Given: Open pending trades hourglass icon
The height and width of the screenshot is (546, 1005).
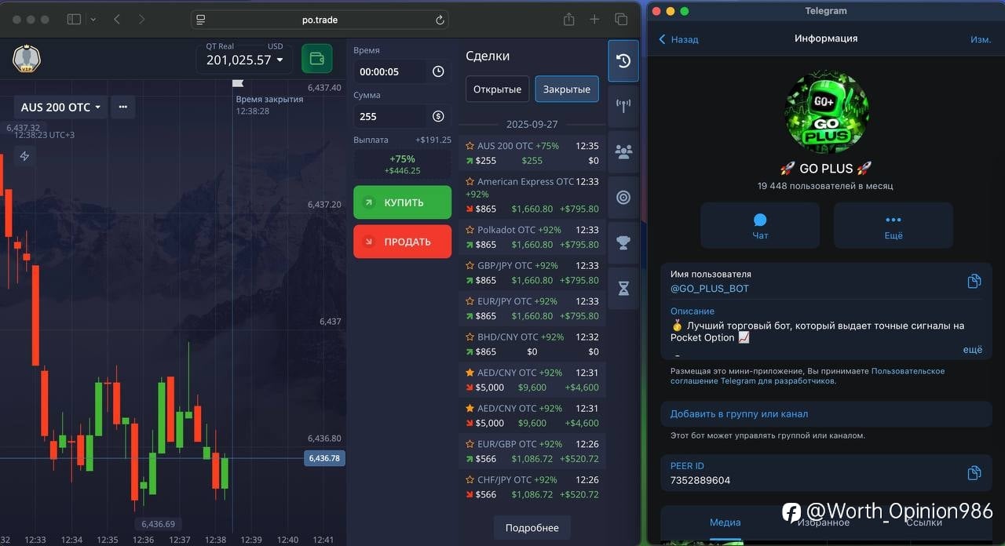Looking at the screenshot, I should tap(623, 289).
